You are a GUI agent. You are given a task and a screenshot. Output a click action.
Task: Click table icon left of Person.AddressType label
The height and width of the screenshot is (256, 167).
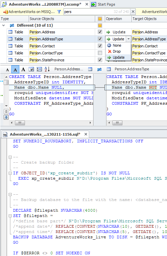[x=109, y=69]
